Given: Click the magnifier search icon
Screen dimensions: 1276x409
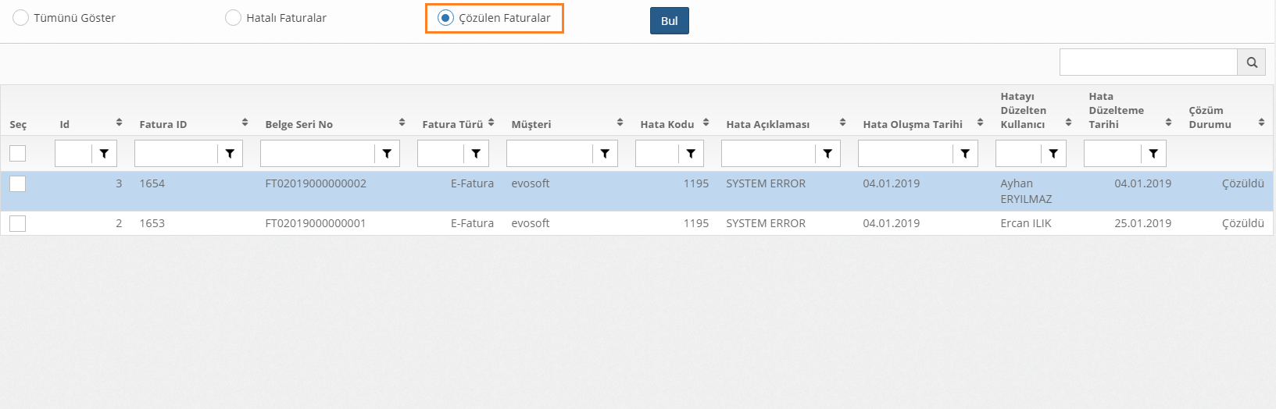Looking at the screenshot, I should pyautogui.click(x=1251, y=62).
